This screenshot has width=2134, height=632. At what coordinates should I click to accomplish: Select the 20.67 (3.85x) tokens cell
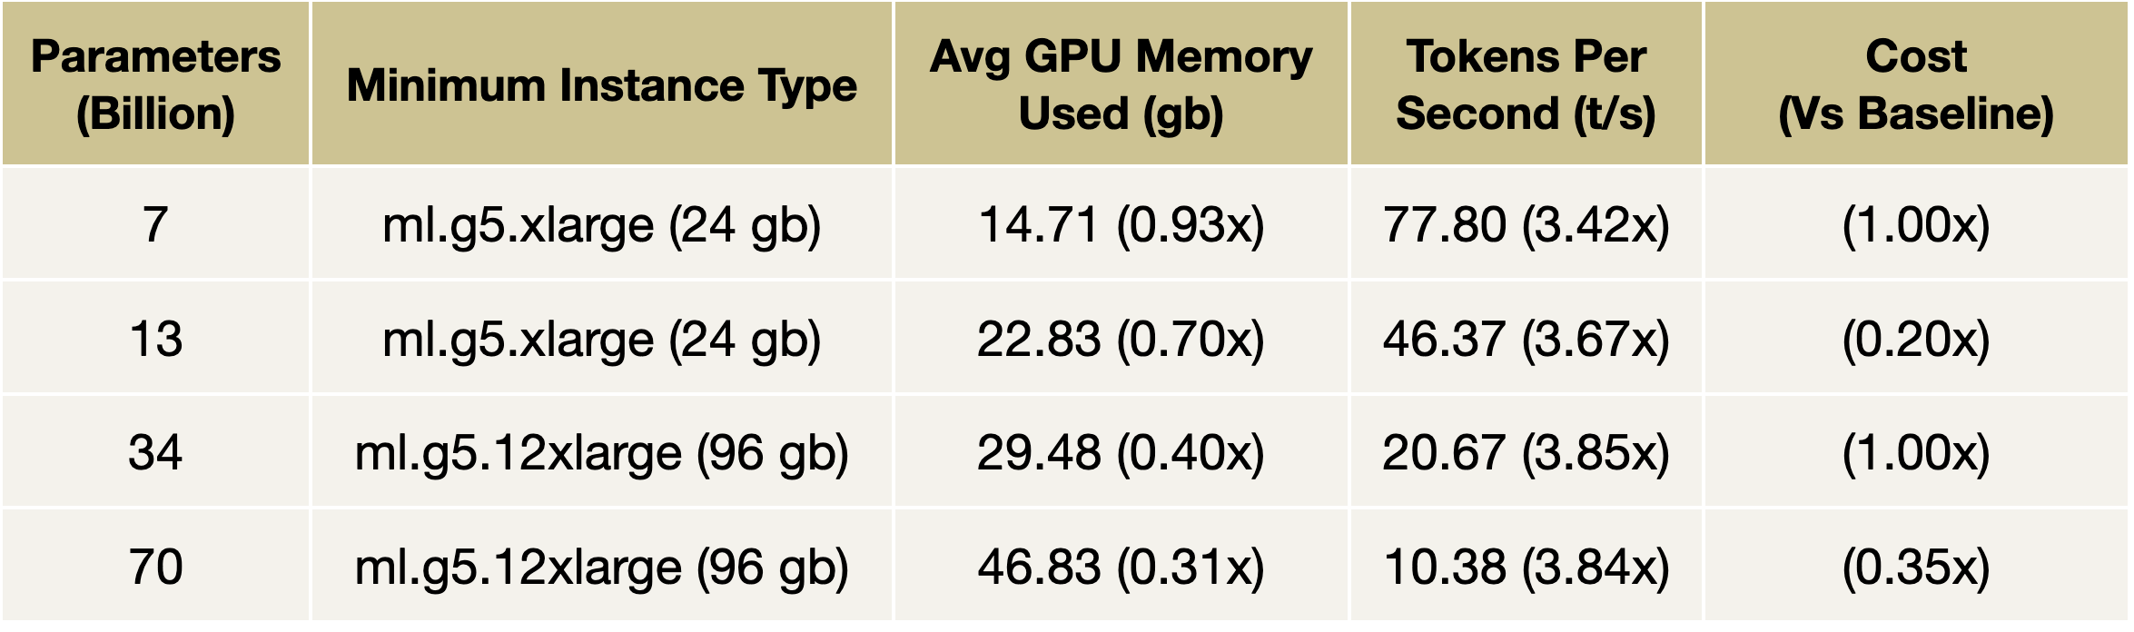[1526, 452]
